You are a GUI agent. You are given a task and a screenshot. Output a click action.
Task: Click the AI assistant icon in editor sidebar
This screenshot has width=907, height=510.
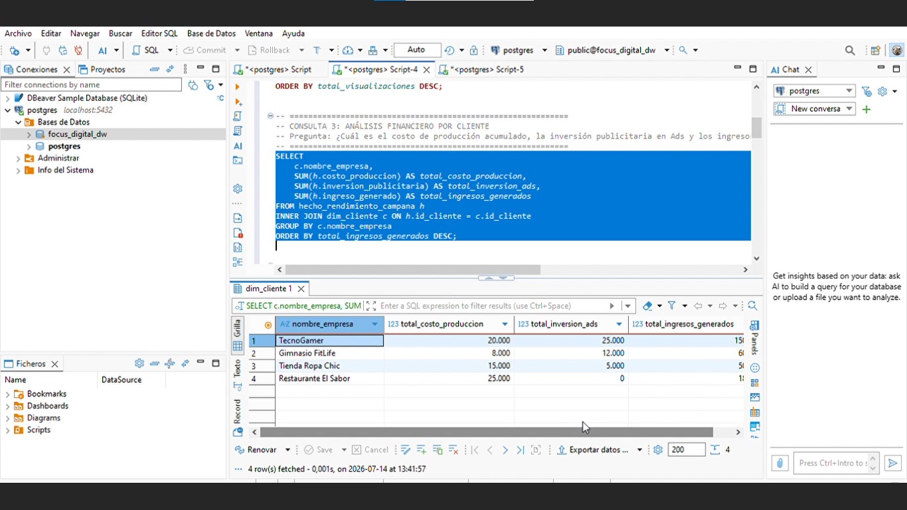(x=238, y=146)
